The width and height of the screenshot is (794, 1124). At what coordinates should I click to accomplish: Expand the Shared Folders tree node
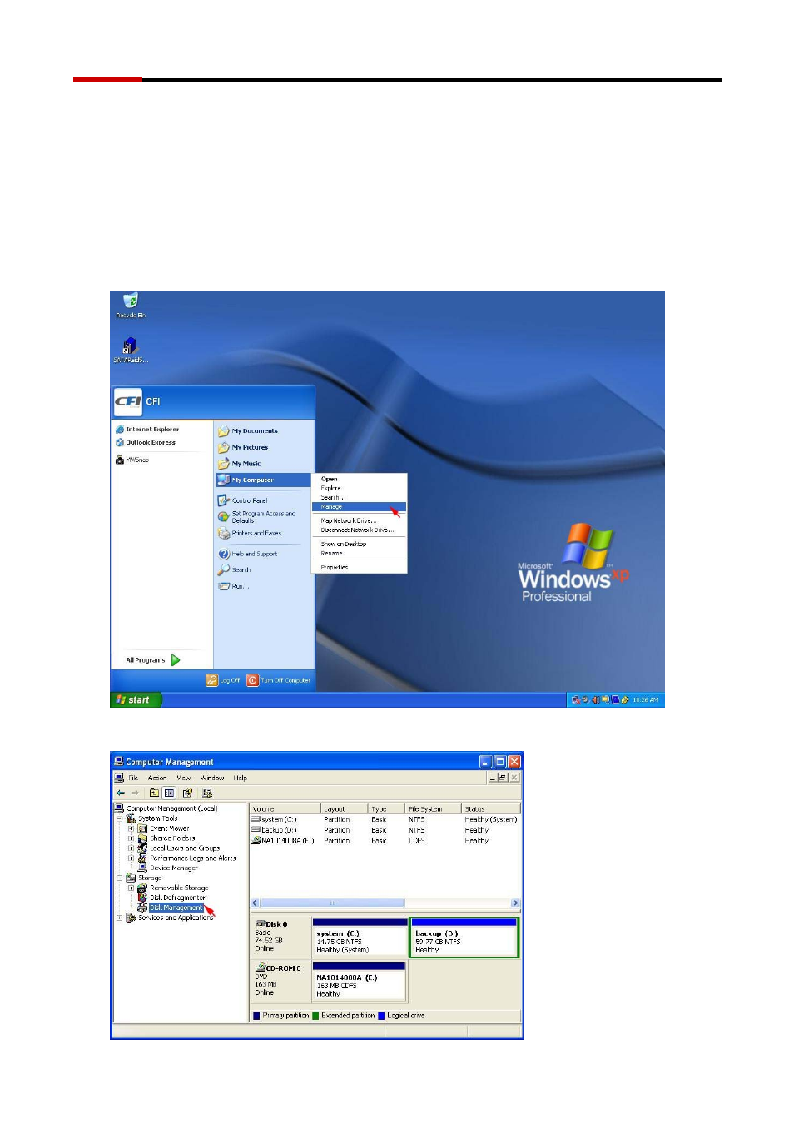point(131,839)
